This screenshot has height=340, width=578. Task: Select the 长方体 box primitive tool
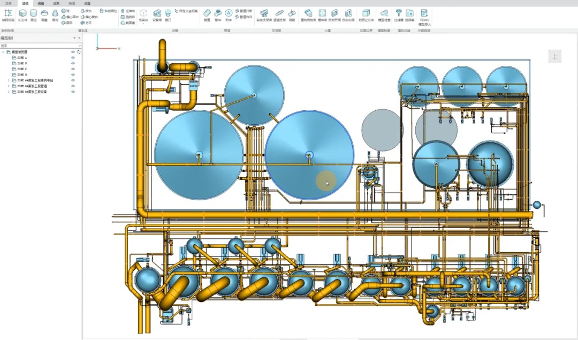click(22, 14)
